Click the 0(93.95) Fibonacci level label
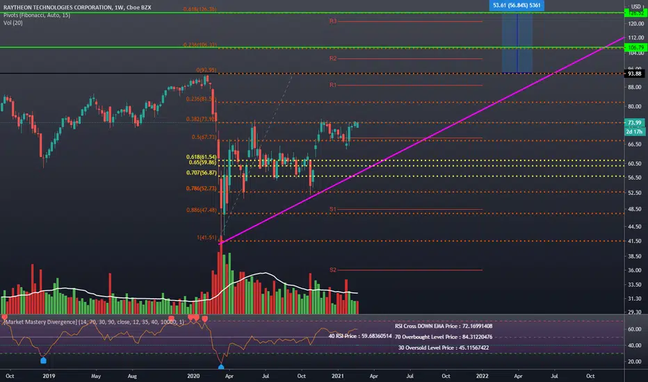The width and height of the screenshot is (648, 382). [x=206, y=69]
